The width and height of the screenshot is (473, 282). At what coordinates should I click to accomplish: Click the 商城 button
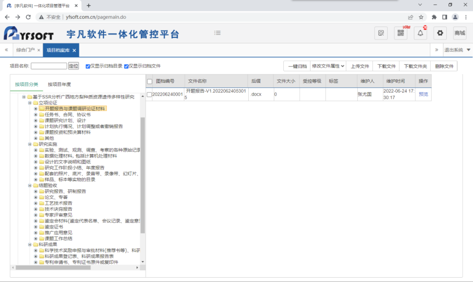pyautogui.click(x=460, y=33)
